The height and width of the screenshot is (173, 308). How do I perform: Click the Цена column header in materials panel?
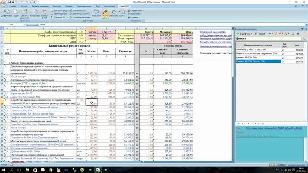coord(296,45)
